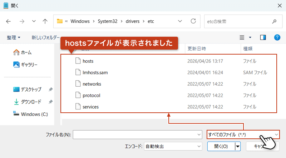Click the hosts file icon
The height and width of the screenshot is (158, 286).
point(78,61)
